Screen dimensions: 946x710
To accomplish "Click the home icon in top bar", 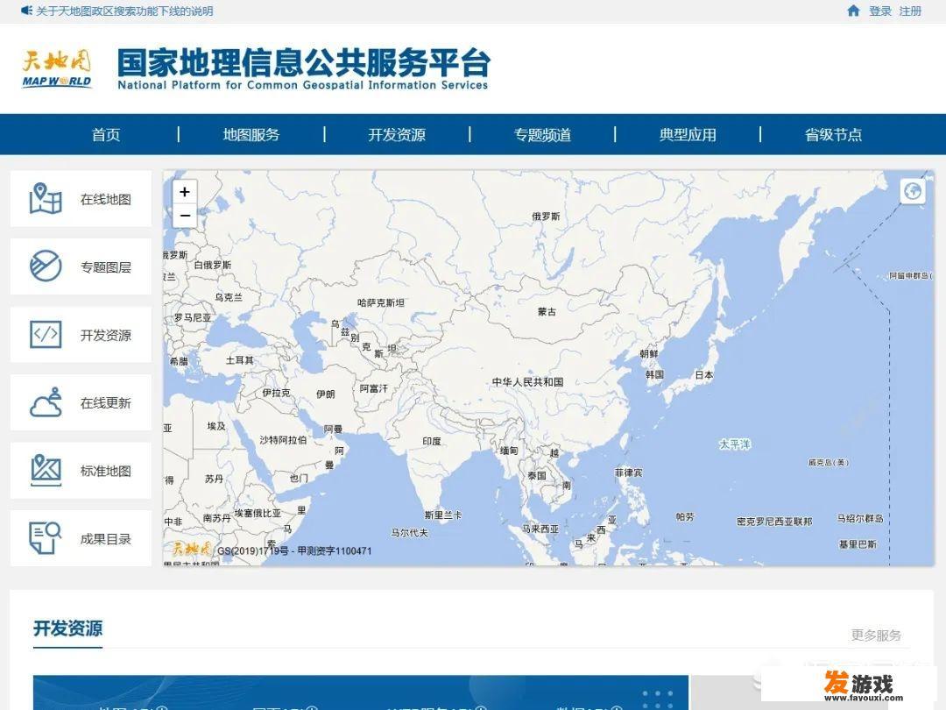I will [x=853, y=11].
